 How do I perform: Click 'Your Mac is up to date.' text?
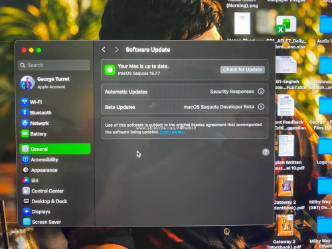pyautogui.click(x=143, y=66)
